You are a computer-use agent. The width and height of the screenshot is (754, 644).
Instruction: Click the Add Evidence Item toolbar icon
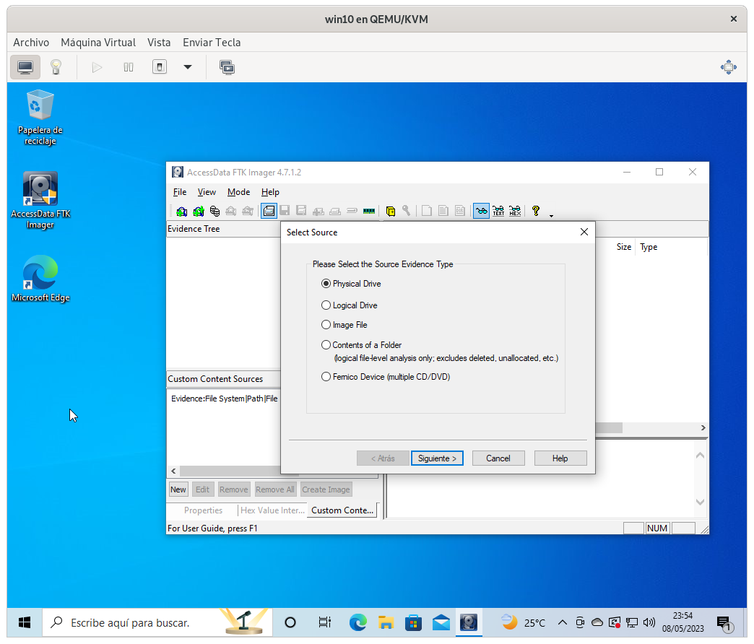(x=182, y=212)
